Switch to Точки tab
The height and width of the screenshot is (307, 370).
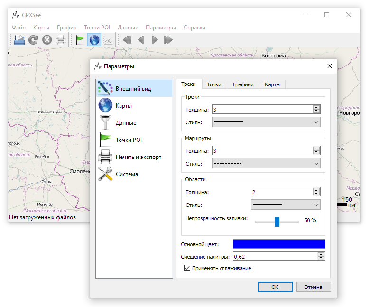[x=214, y=84]
